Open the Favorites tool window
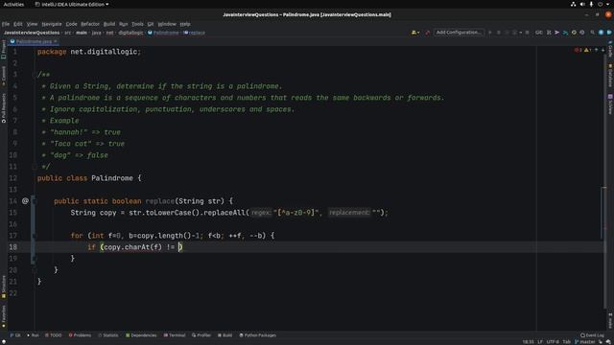 coord(4,316)
